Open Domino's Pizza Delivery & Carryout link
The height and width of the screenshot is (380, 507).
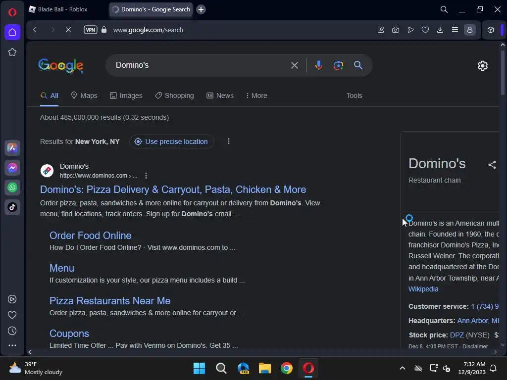point(173,190)
